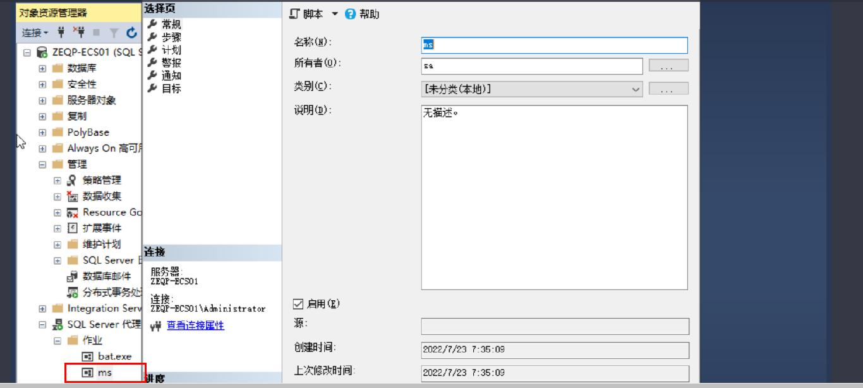Select the ms job in tree
863x388 pixels.
(x=105, y=373)
